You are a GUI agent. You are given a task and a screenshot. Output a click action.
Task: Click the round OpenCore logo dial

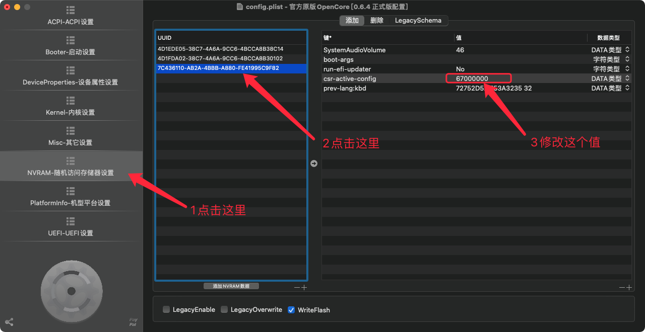(x=71, y=291)
